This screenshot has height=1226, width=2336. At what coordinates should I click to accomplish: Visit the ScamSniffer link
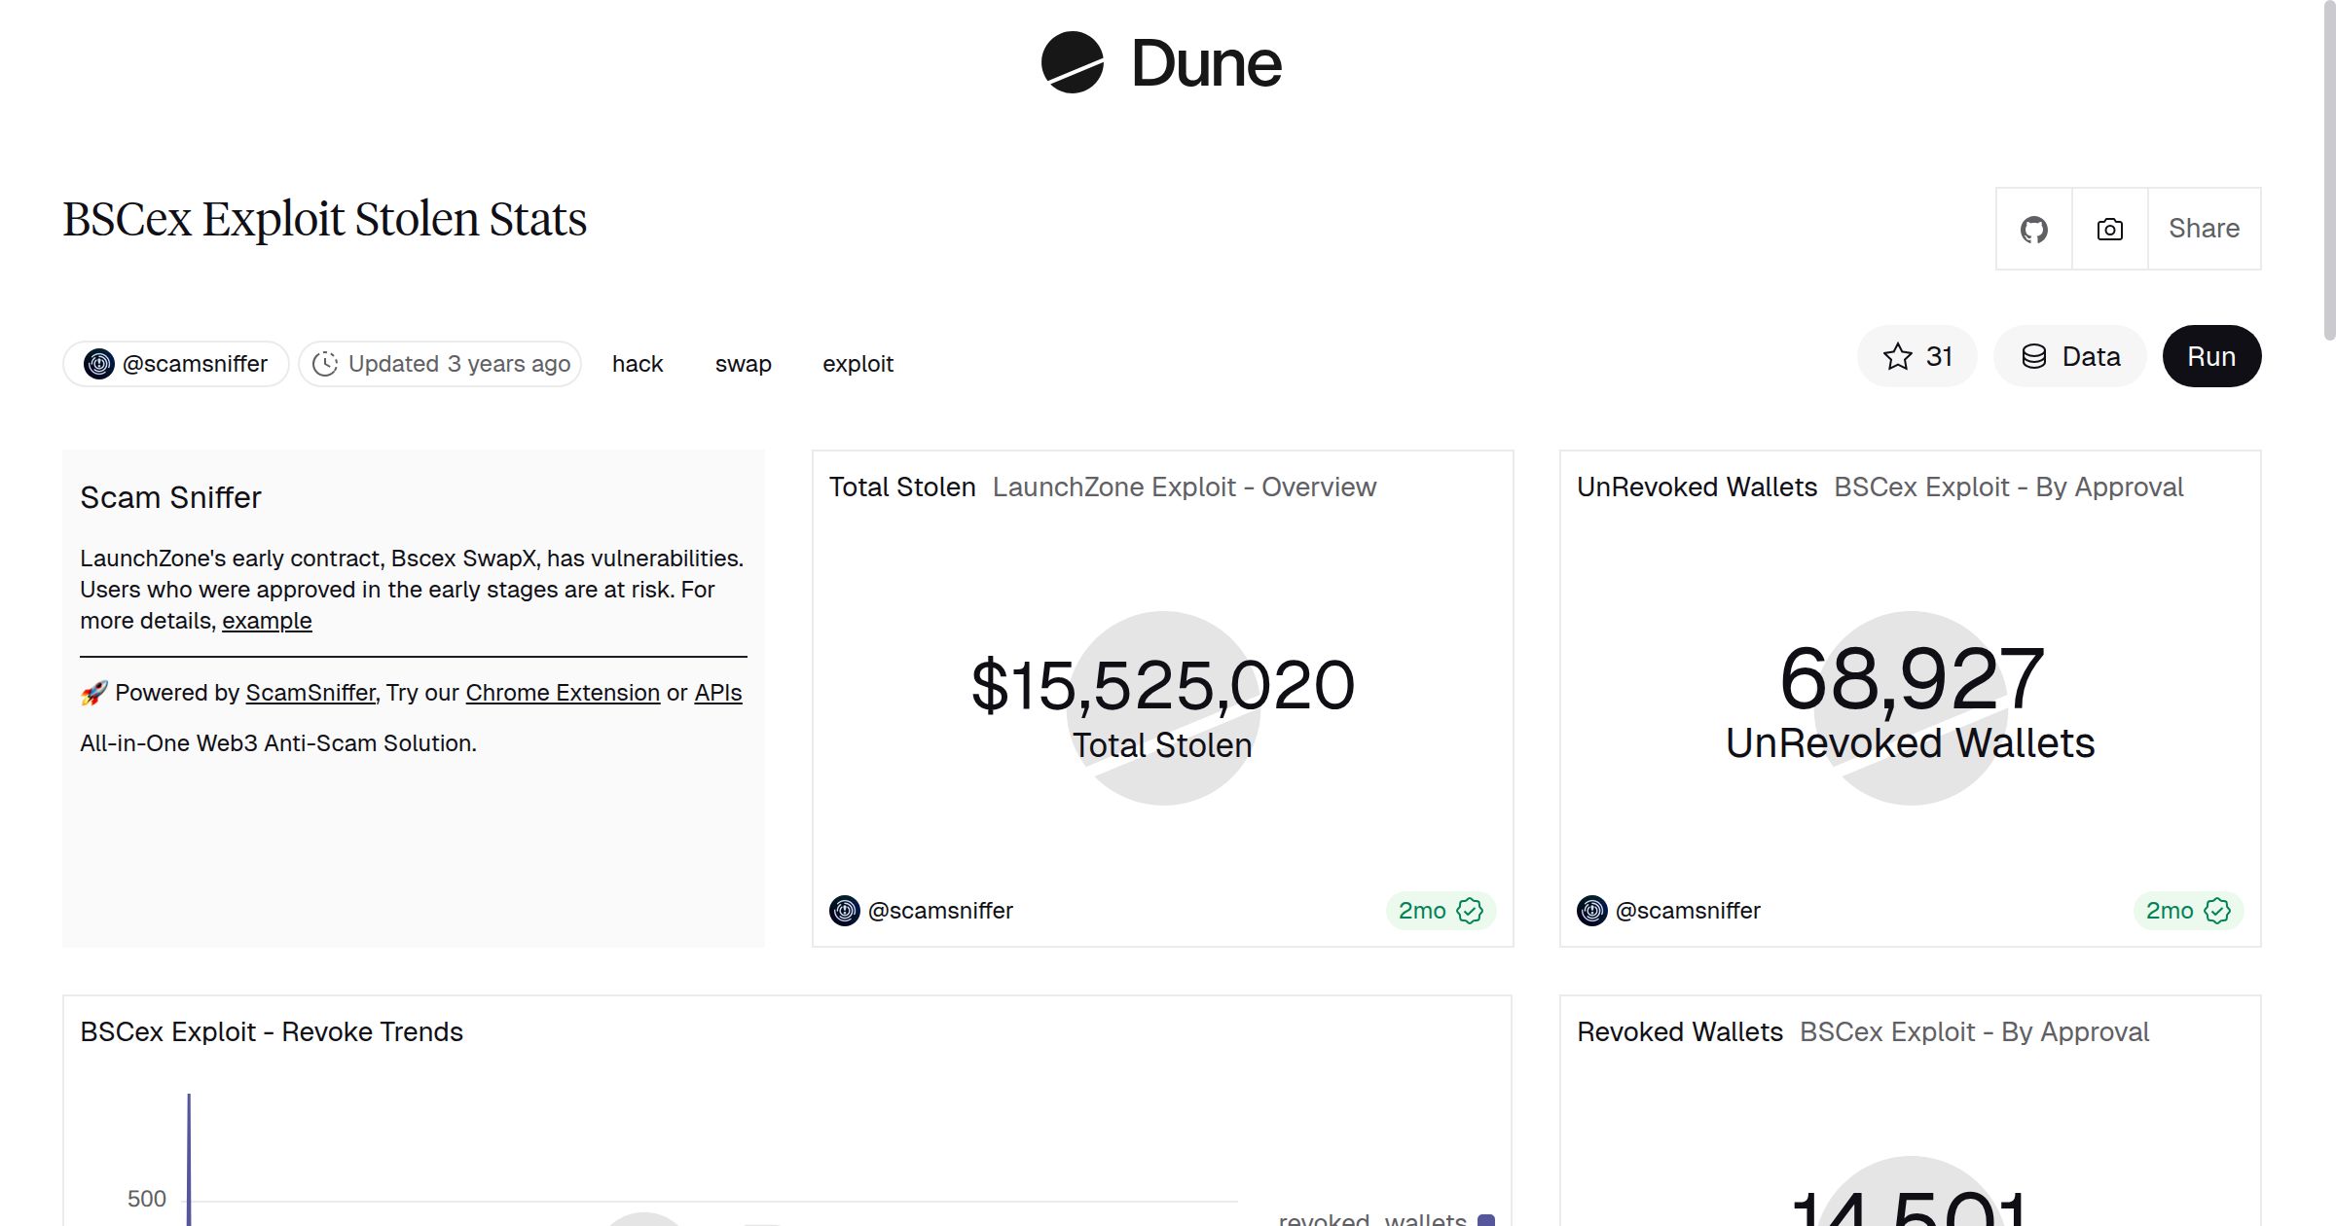pos(310,692)
